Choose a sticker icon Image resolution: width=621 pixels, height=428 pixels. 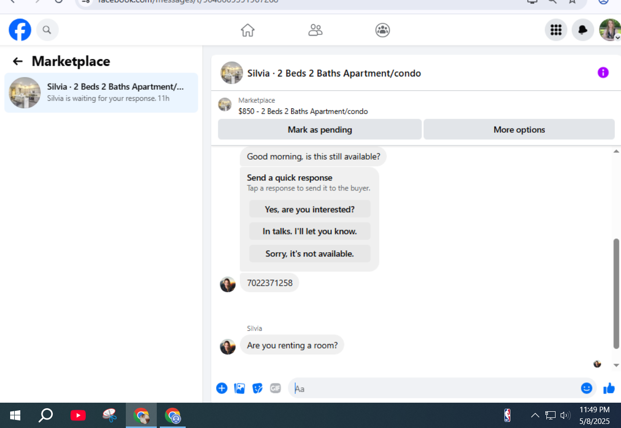[x=257, y=388]
